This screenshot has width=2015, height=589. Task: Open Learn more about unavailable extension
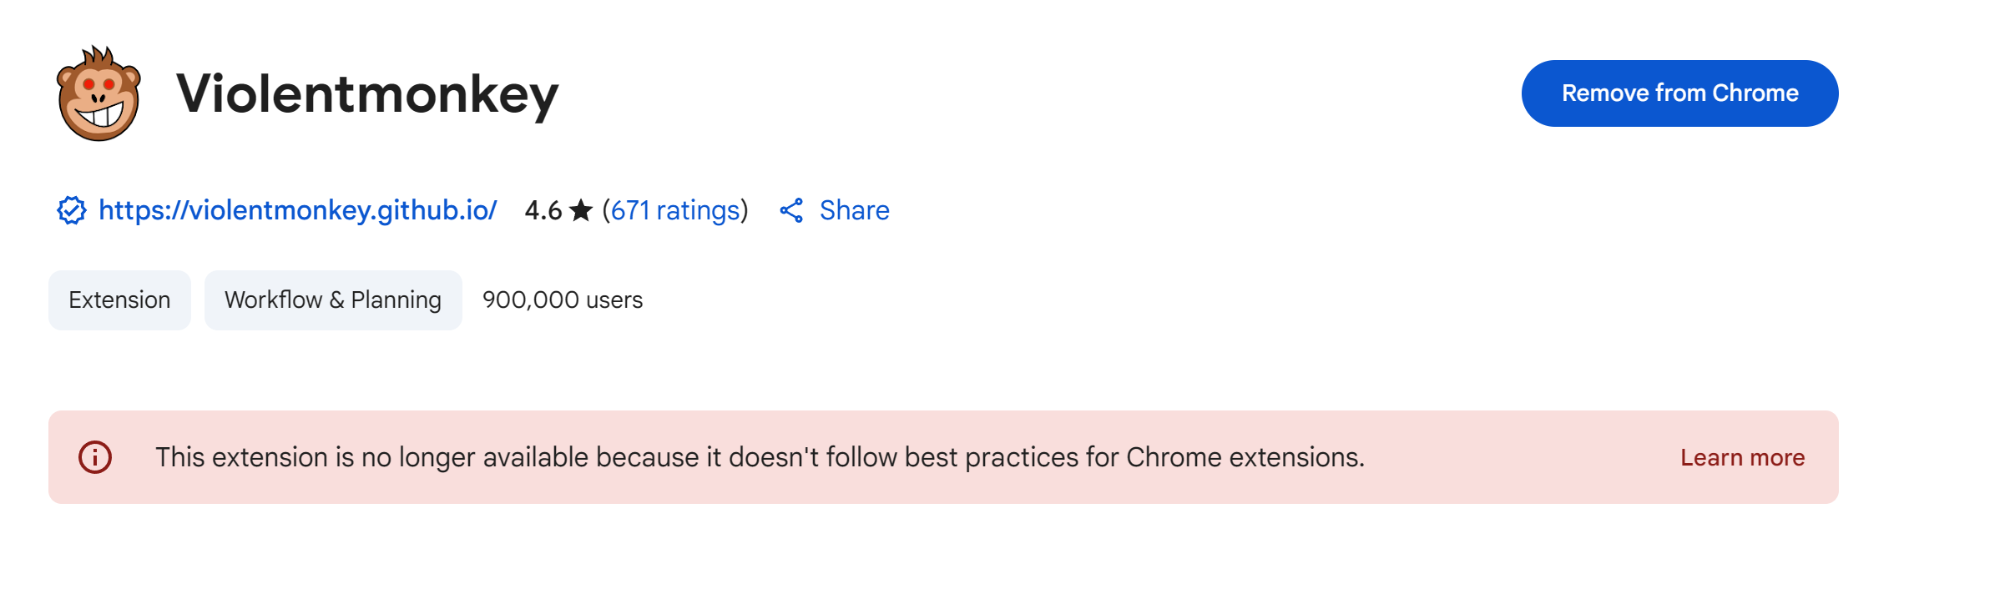click(x=1742, y=457)
